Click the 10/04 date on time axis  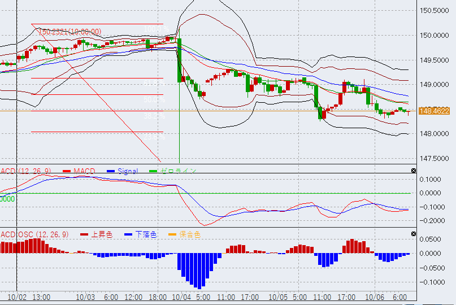pos(183,297)
